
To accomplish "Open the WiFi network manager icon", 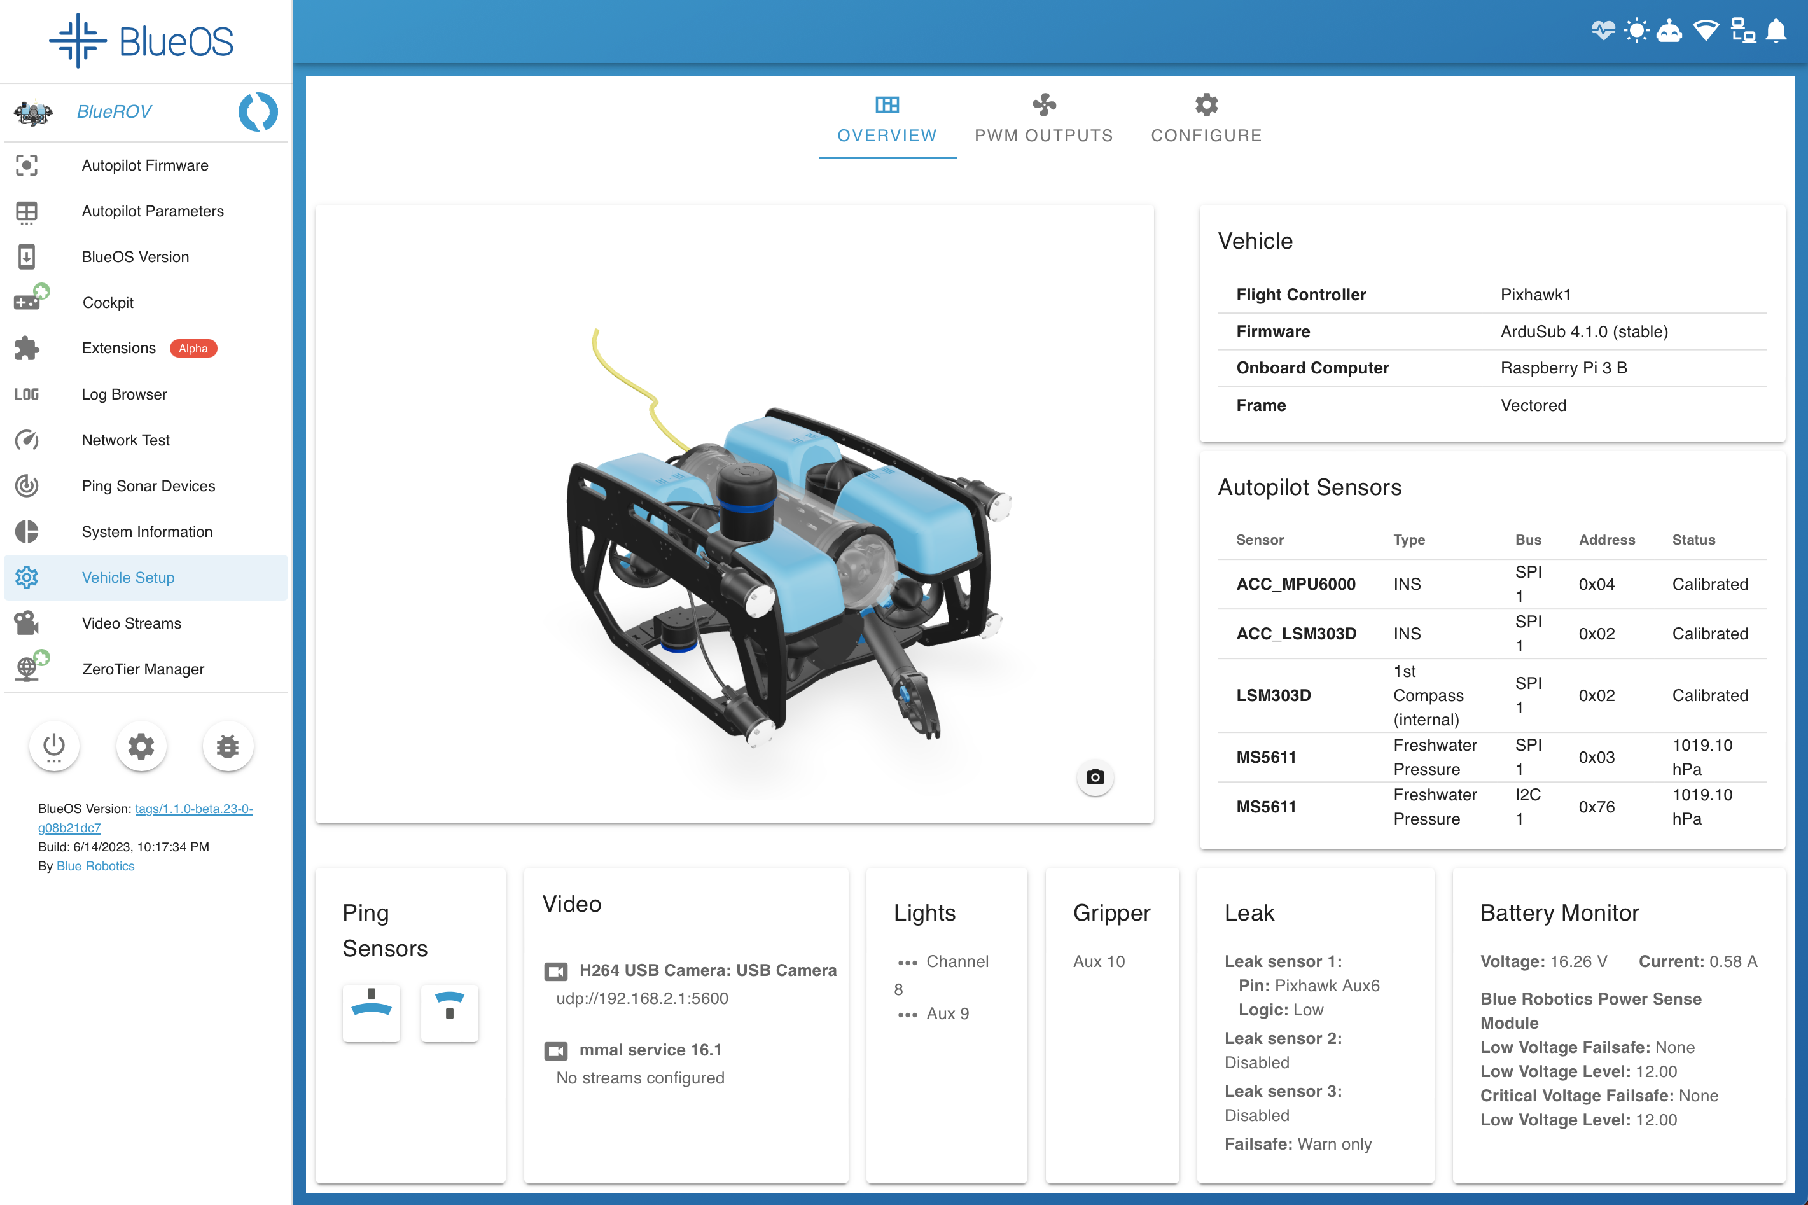I will pos(1706,31).
